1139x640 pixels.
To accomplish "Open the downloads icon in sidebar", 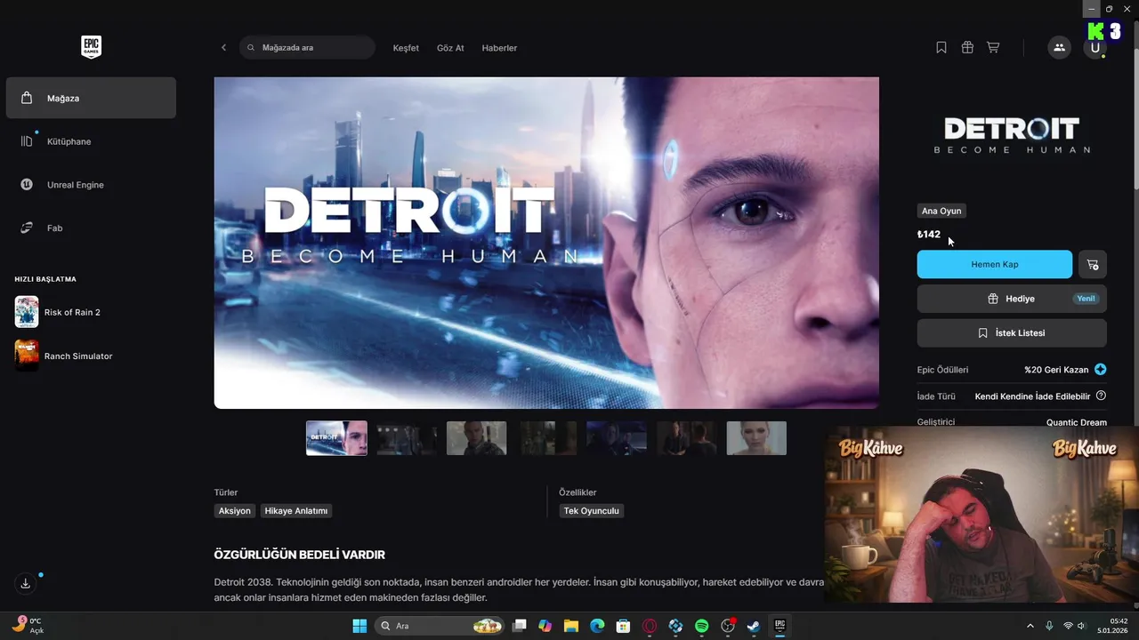I will (26, 583).
